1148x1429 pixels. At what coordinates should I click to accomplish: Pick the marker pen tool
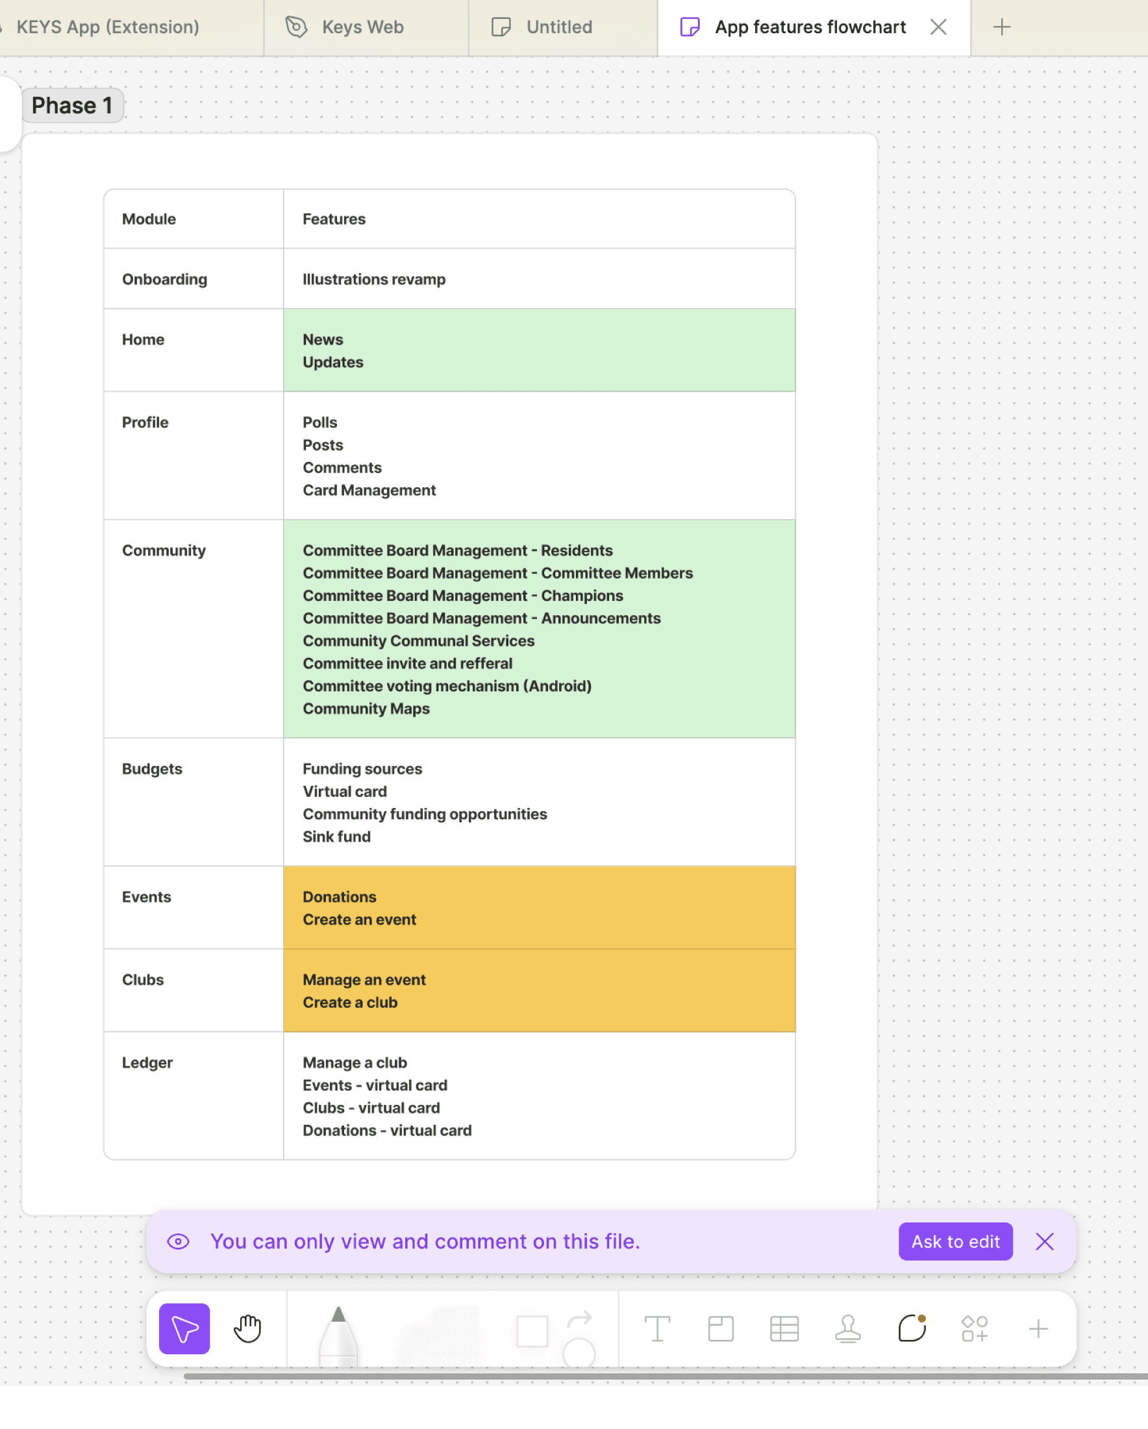[338, 1335]
